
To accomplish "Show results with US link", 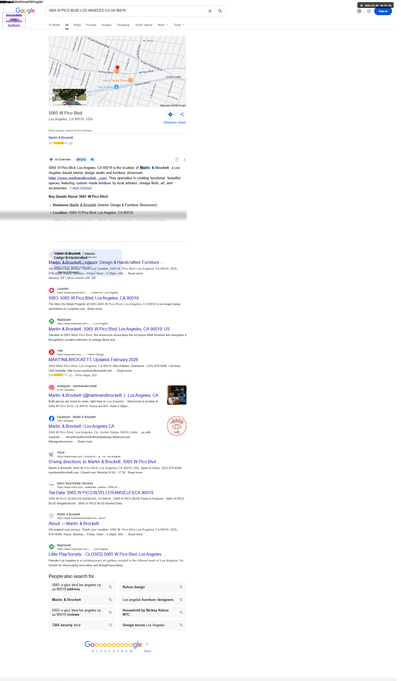I will [x=95, y=281].
